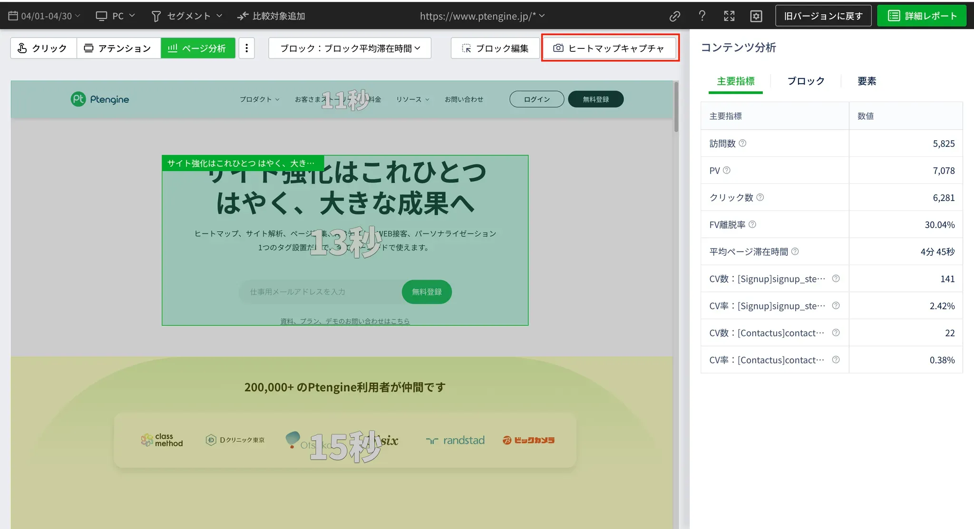Click the green 詳細レポート button
Image resolution: width=974 pixels, height=529 pixels.
point(922,16)
